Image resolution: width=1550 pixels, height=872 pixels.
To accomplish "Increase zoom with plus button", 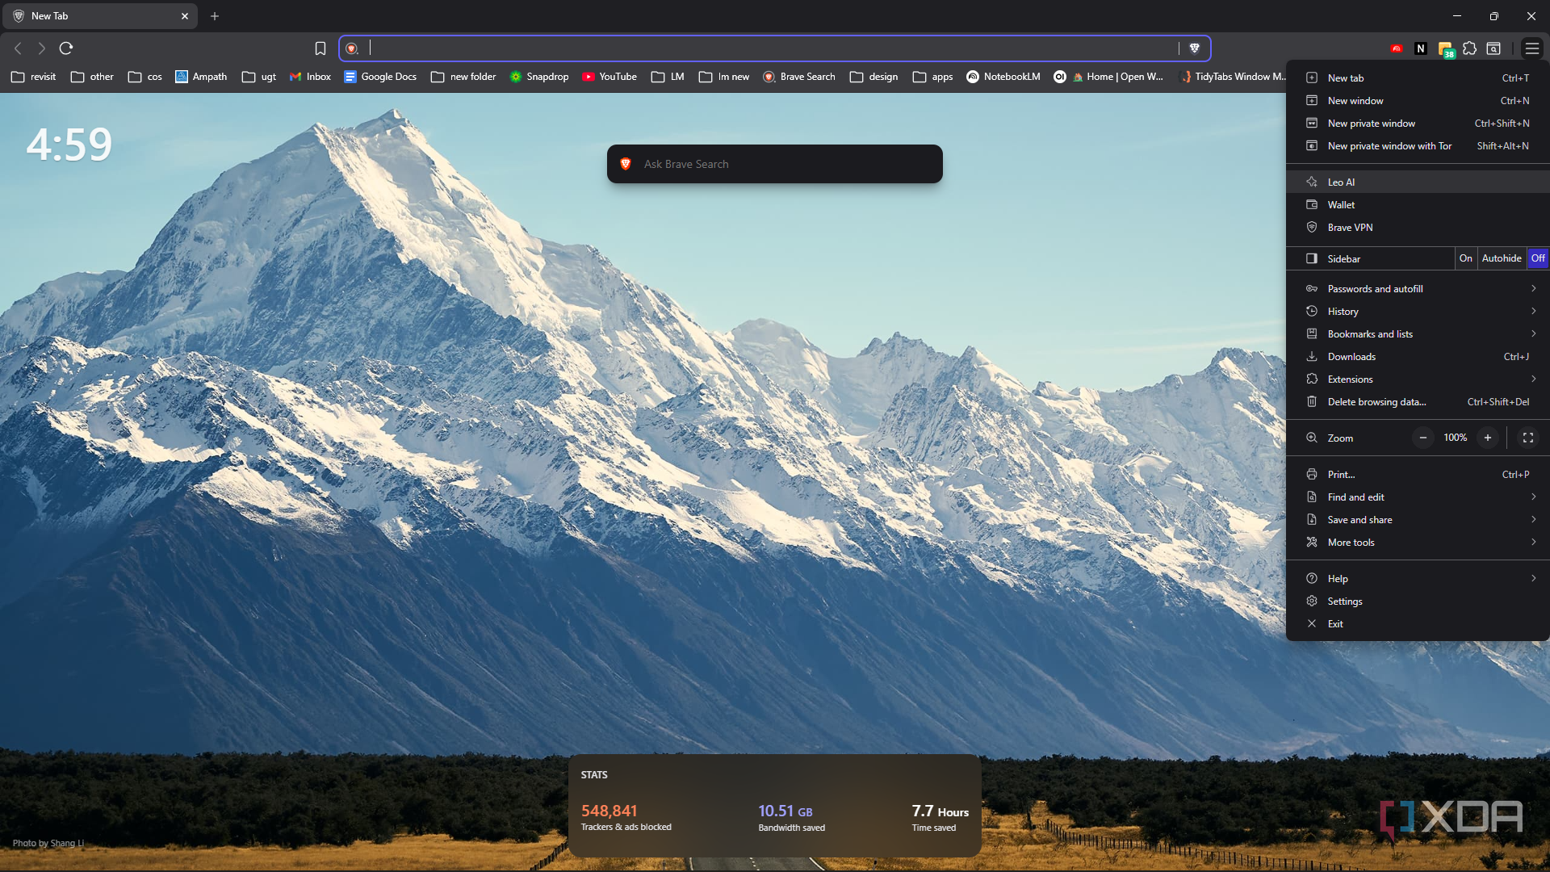I will [1488, 438].
